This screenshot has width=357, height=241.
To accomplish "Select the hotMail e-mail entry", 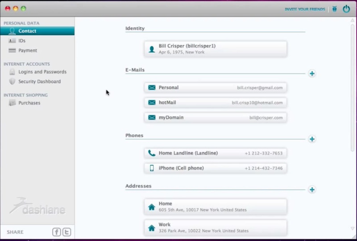I will (x=215, y=103).
